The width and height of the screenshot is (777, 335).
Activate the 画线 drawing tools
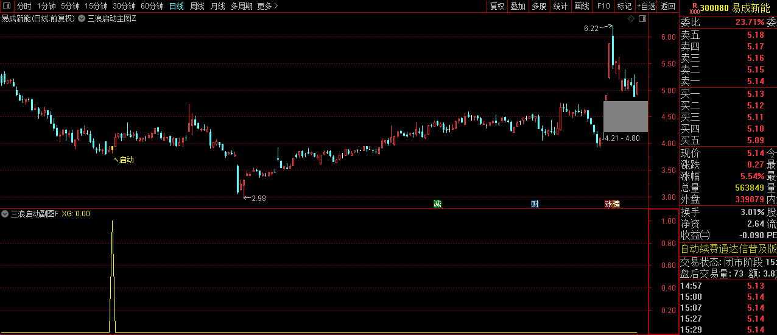coord(582,6)
